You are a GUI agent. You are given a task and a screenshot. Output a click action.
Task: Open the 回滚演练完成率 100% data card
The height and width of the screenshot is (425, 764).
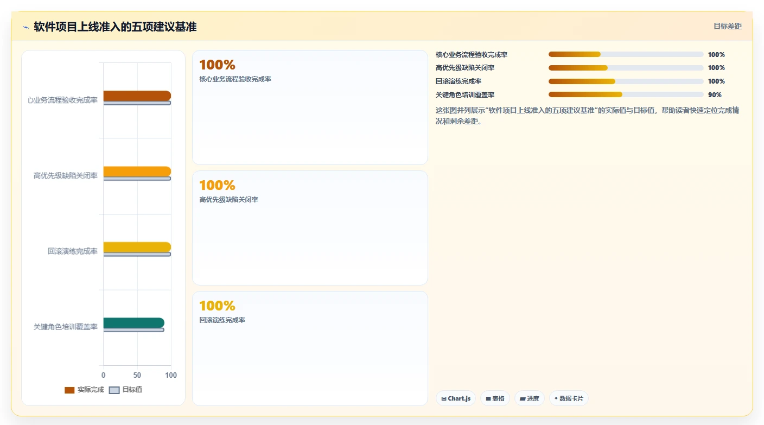pos(310,348)
